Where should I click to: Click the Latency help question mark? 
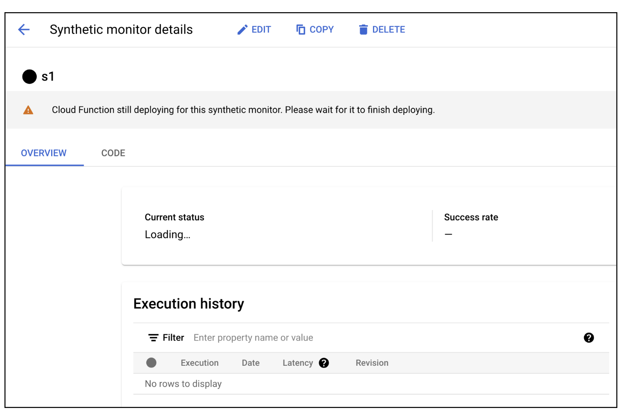324,363
